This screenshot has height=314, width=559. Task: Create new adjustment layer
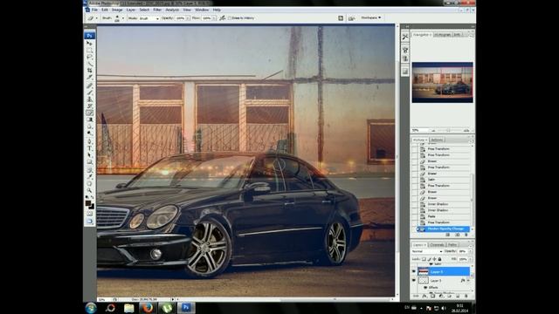click(441, 296)
